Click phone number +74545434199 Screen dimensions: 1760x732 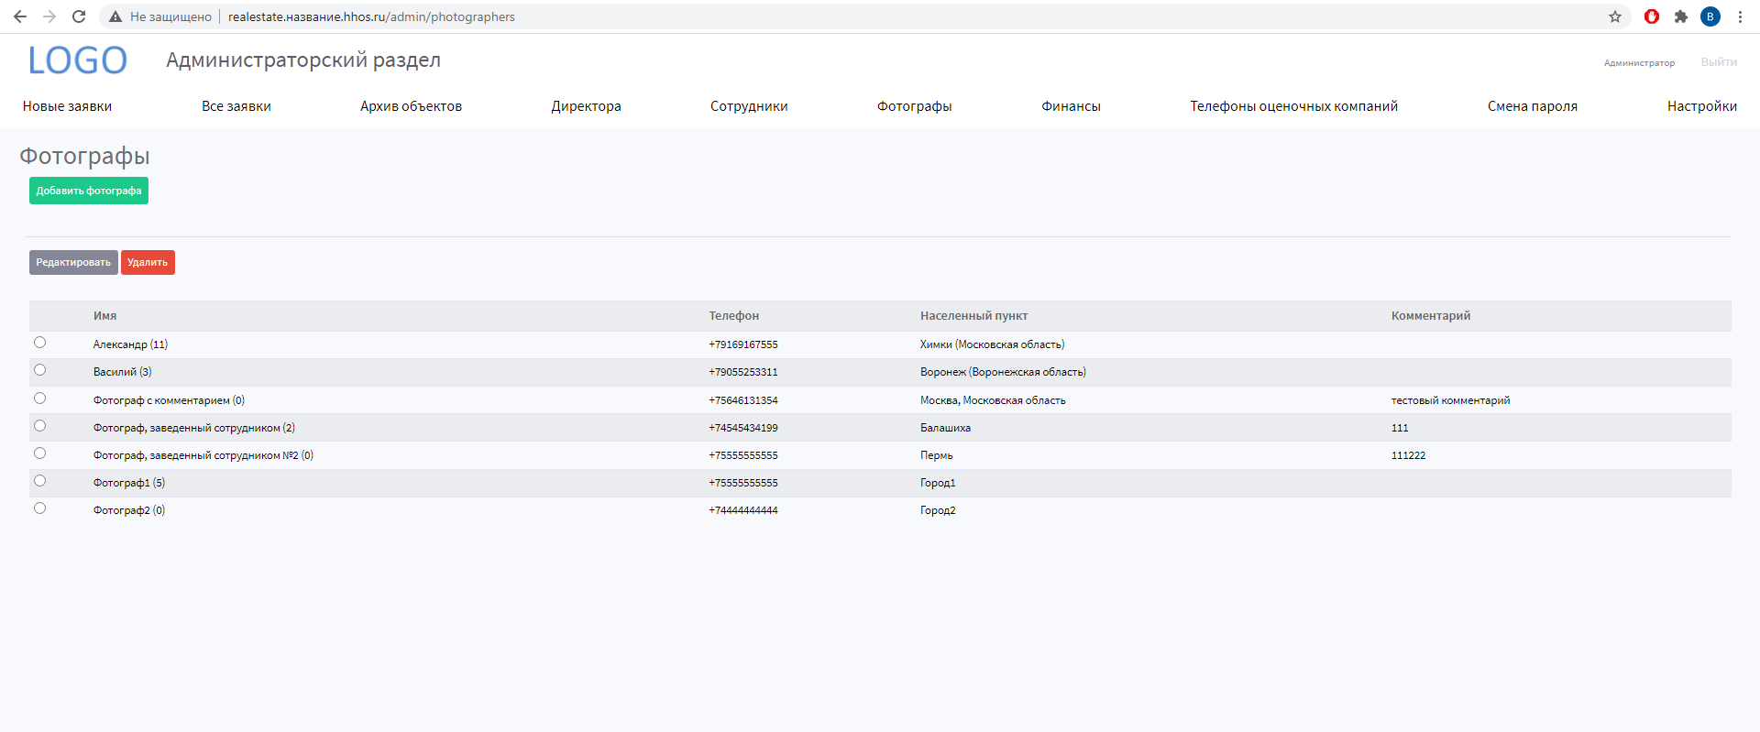742,428
